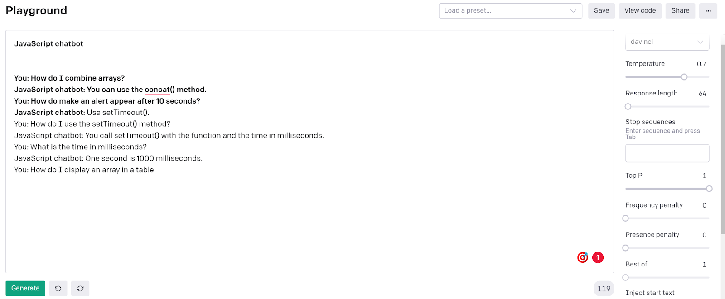Image resolution: width=725 pixels, height=299 pixels.
Task: Click the Presence penalty slider handle
Action: pyautogui.click(x=626, y=247)
